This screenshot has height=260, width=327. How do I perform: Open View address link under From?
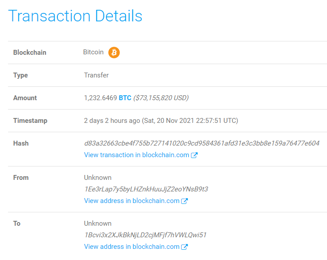(x=132, y=201)
